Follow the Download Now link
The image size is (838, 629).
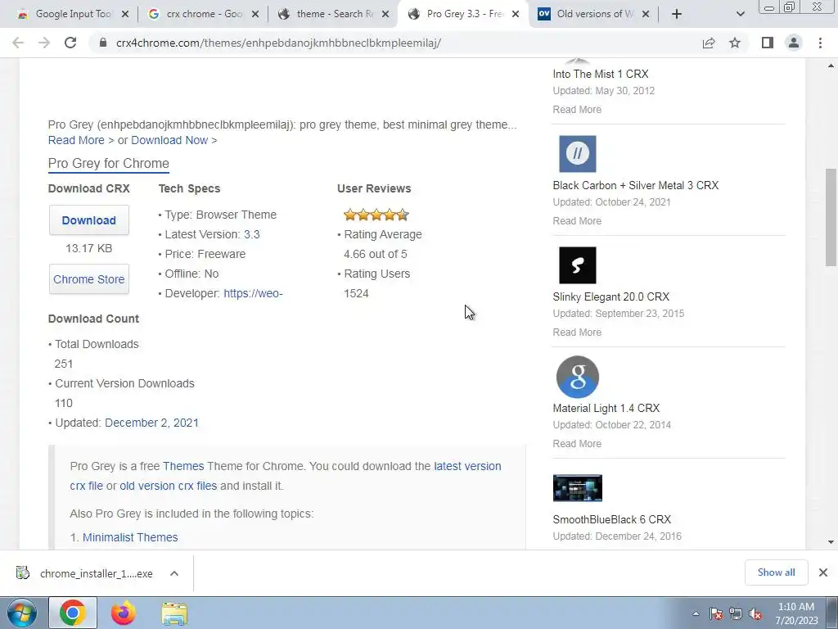[x=169, y=140]
